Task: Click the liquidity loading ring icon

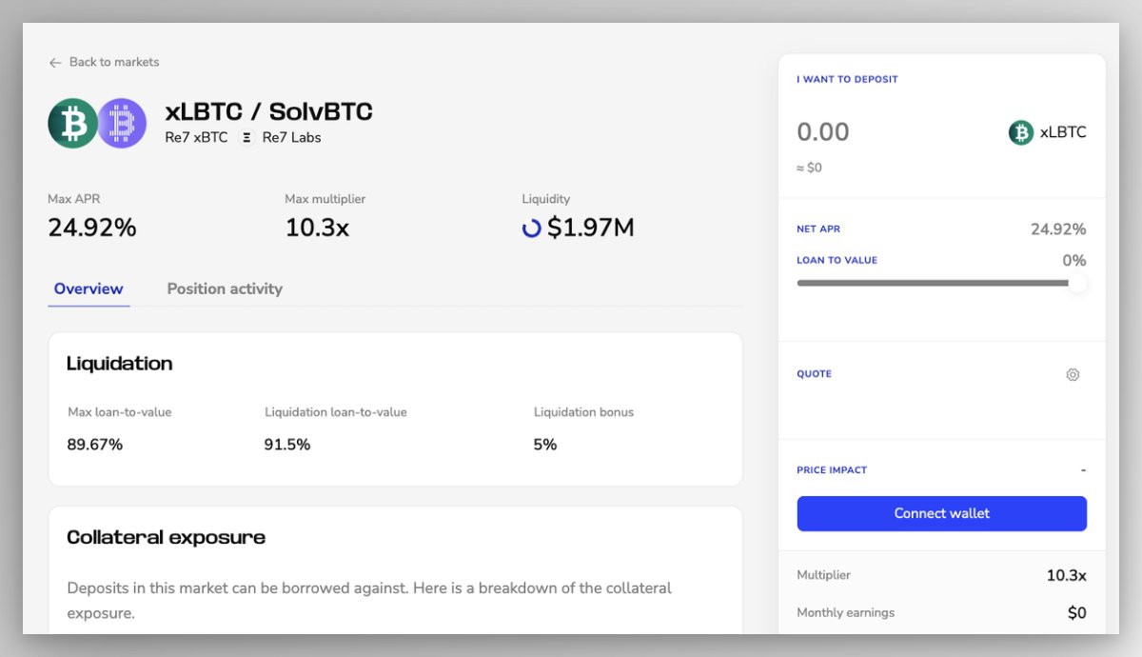Action: click(x=532, y=229)
